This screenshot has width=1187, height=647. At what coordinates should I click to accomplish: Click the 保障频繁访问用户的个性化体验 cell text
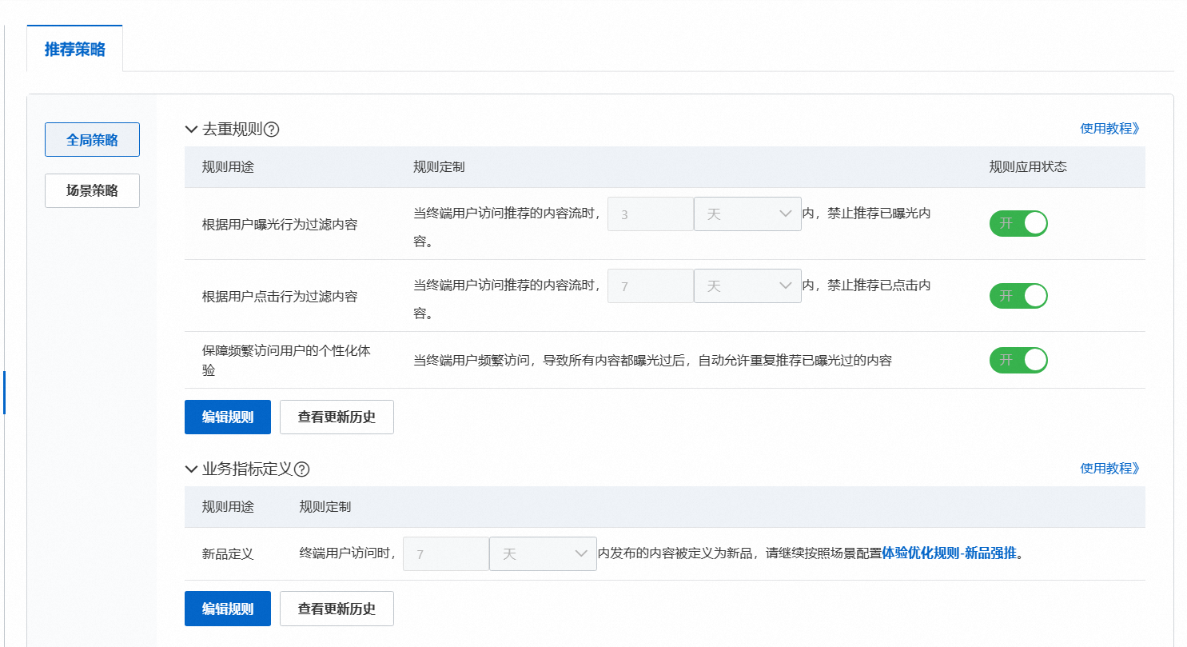pos(286,361)
